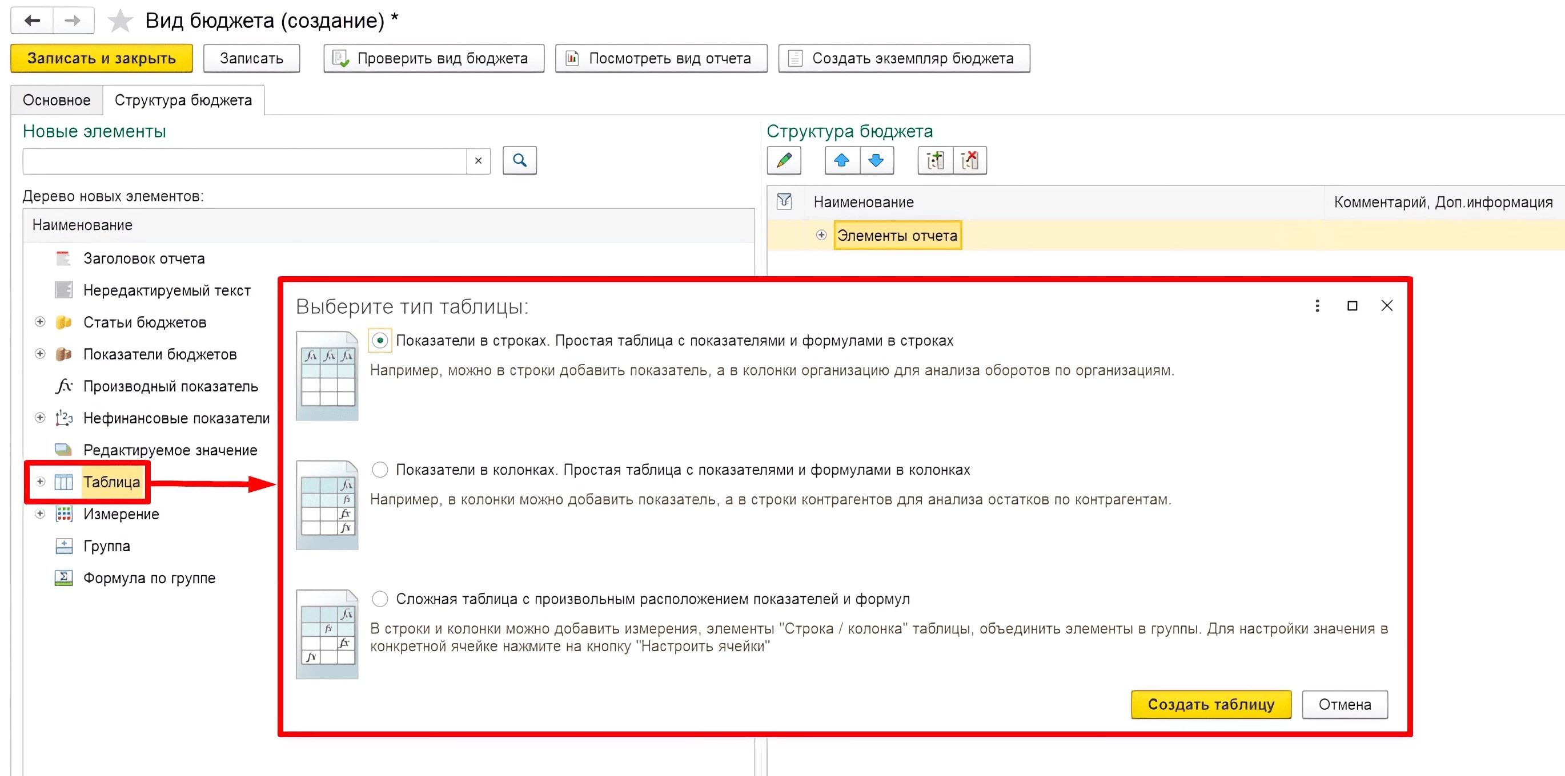The height and width of the screenshot is (776, 1565).
Task: Move element down with blue arrow
Action: tap(876, 161)
